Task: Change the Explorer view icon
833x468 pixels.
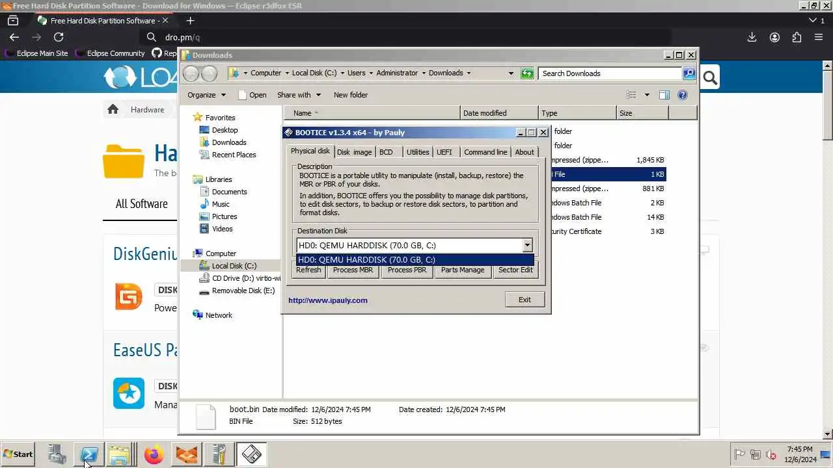Action: click(630, 95)
